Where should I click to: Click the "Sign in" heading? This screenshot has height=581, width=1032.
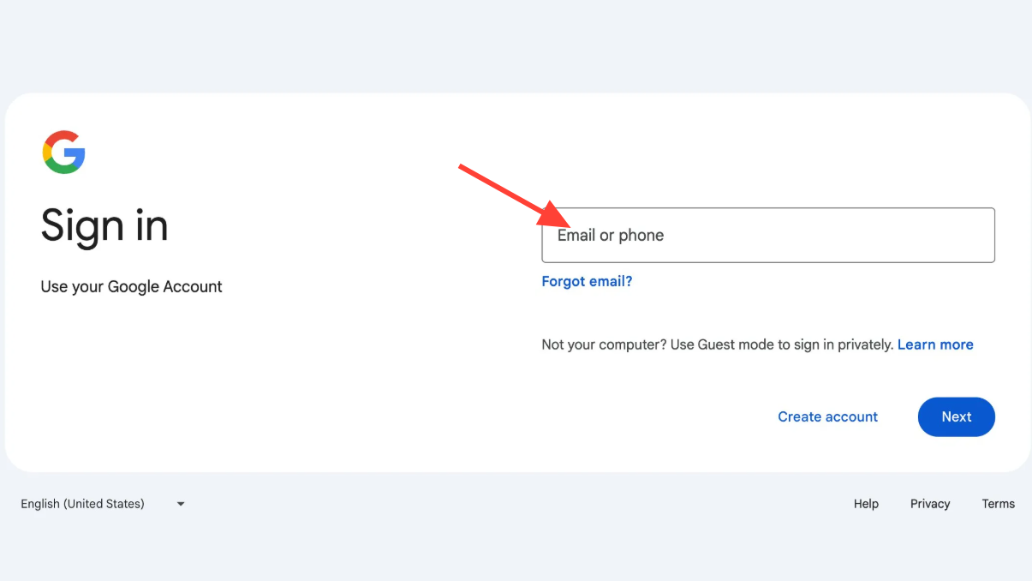pyautogui.click(x=104, y=226)
